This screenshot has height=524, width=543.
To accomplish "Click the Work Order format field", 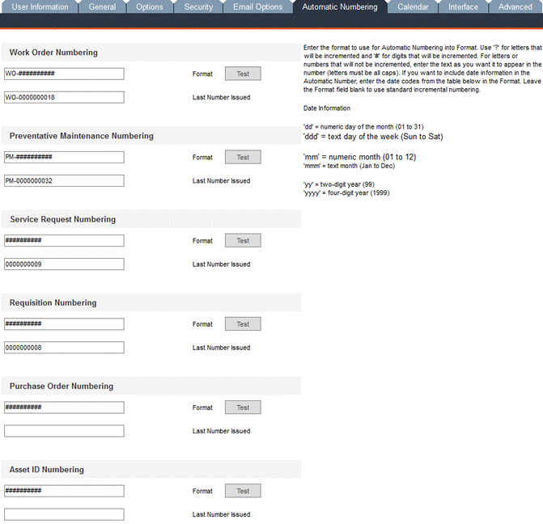I will (64, 74).
